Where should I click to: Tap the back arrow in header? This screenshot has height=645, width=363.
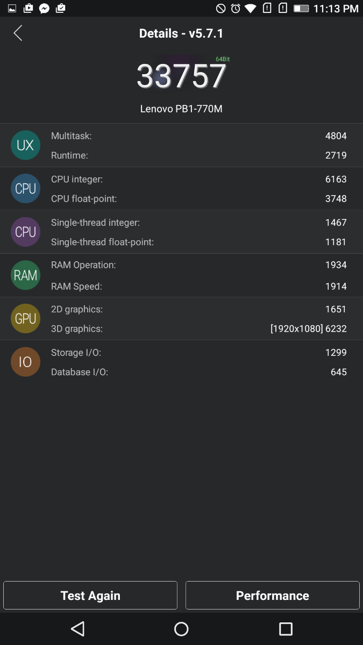(18, 33)
